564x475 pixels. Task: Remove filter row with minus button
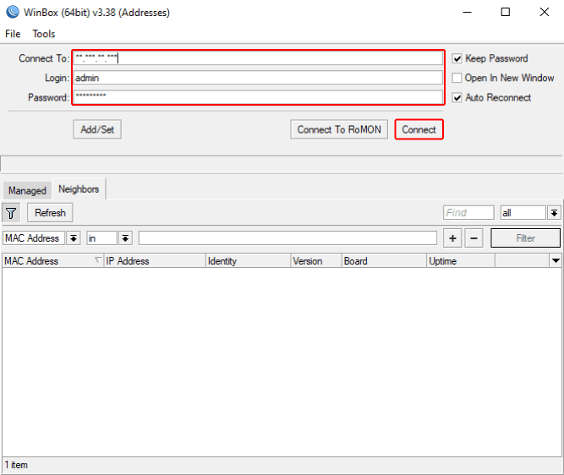(474, 238)
